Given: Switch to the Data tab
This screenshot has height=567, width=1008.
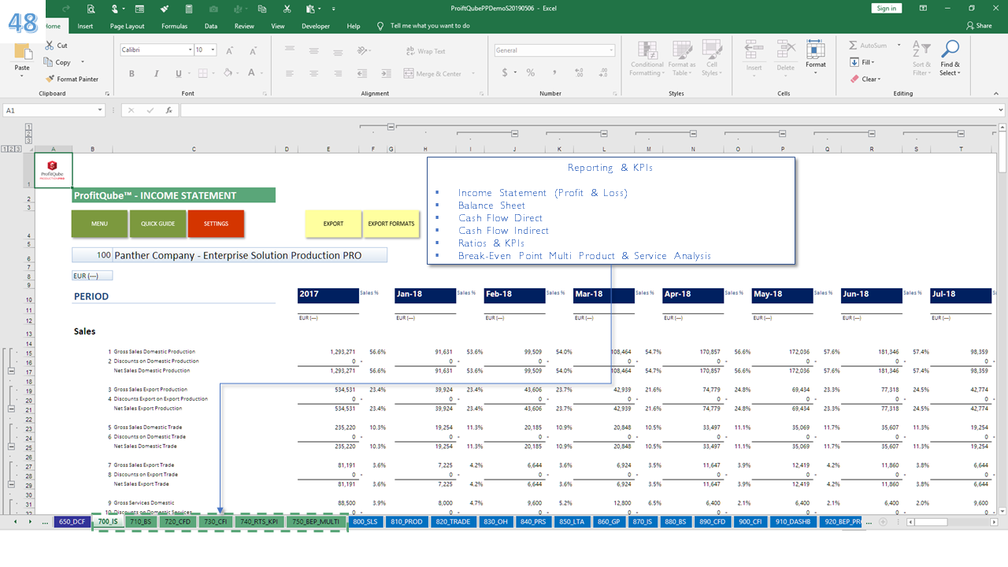Looking at the screenshot, I should click(211, 26).
